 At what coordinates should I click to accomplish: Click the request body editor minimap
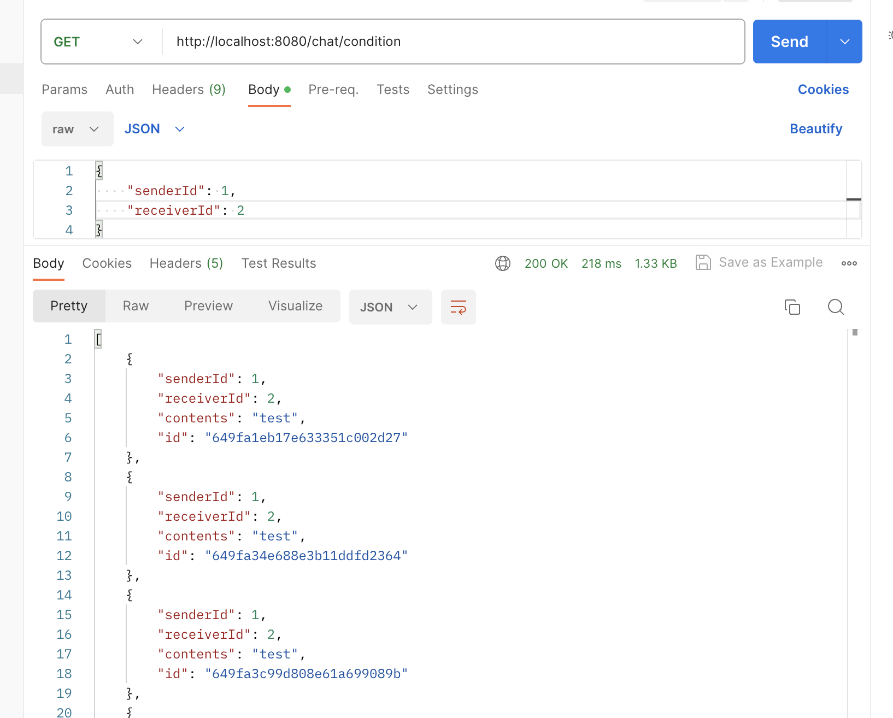[x=854, y=199]
